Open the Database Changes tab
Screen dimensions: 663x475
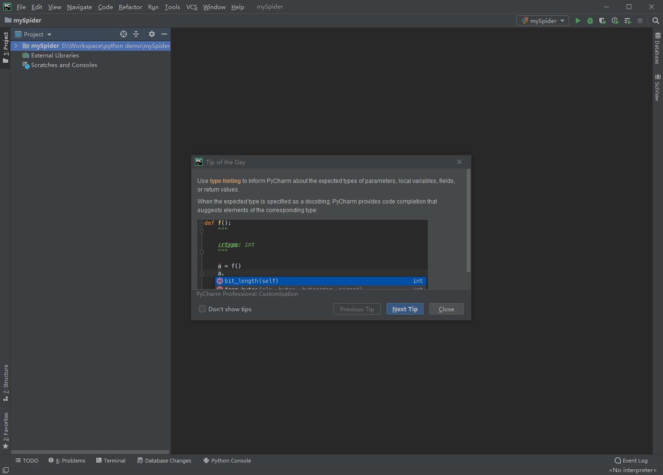[x=164, y=461]
